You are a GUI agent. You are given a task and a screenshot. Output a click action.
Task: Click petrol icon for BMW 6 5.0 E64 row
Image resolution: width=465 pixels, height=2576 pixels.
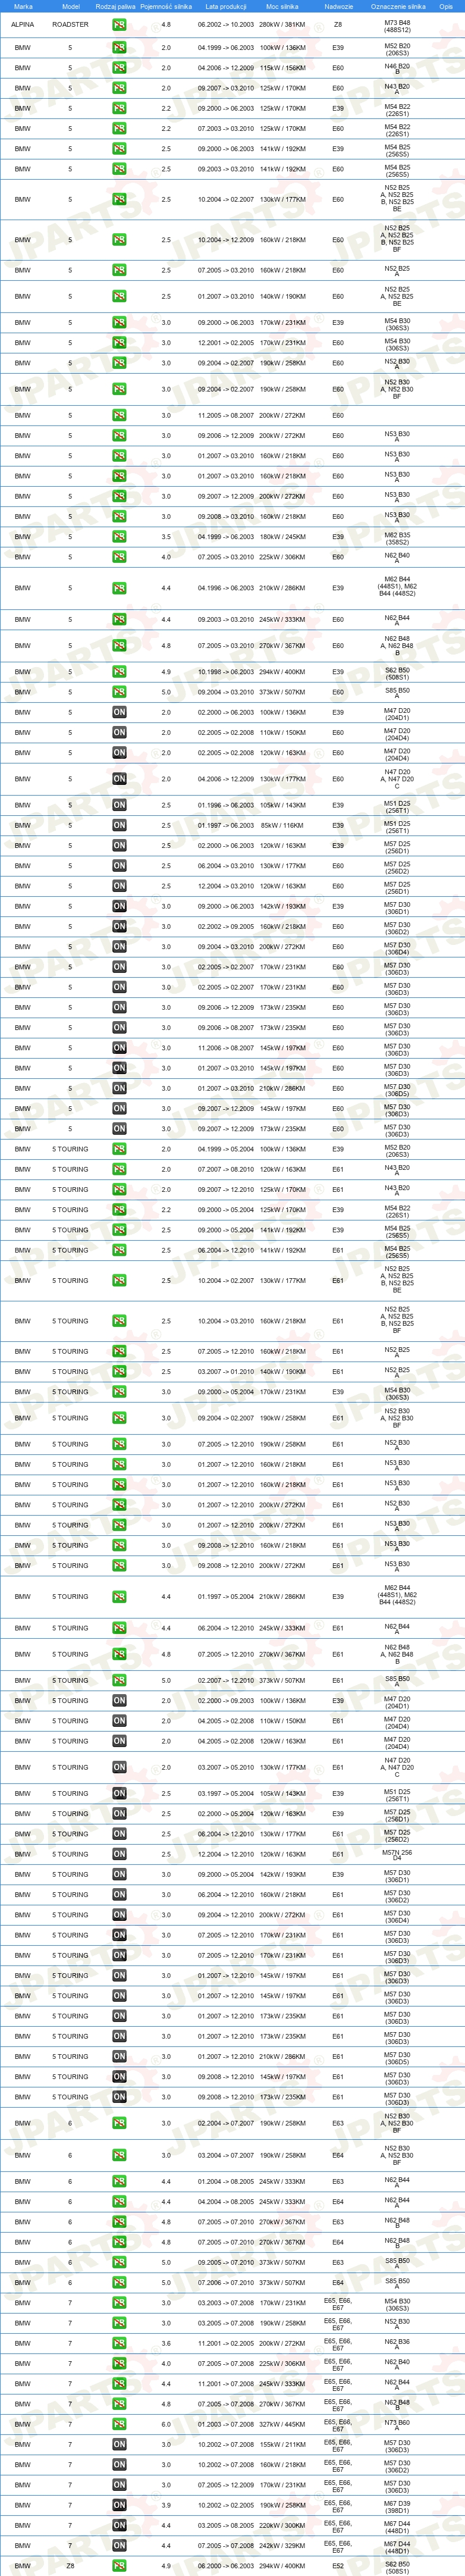119,2283
